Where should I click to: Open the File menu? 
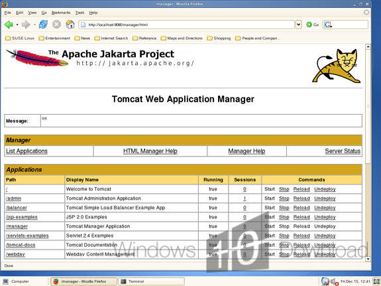(x=7, y=13)
